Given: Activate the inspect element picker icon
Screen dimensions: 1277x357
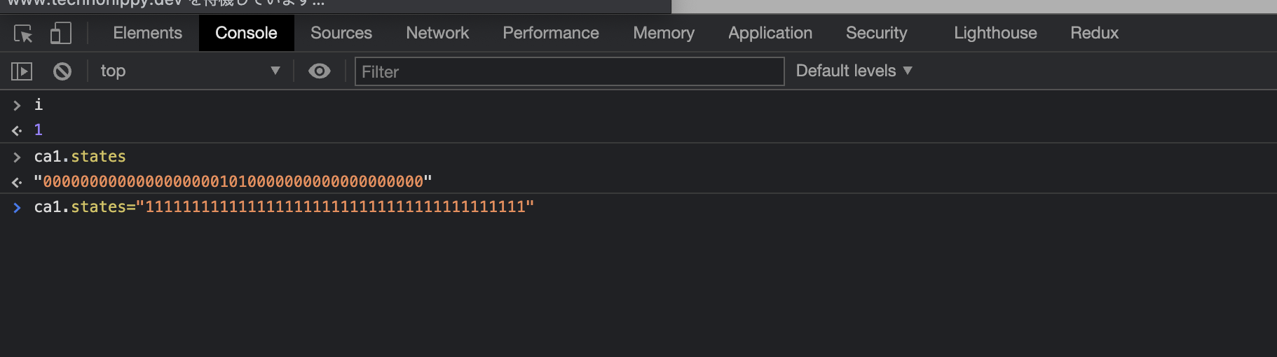Looking at the screenshot, I should click(23, 33).
